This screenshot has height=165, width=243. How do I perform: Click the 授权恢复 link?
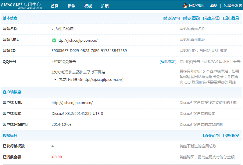point(232,136)
